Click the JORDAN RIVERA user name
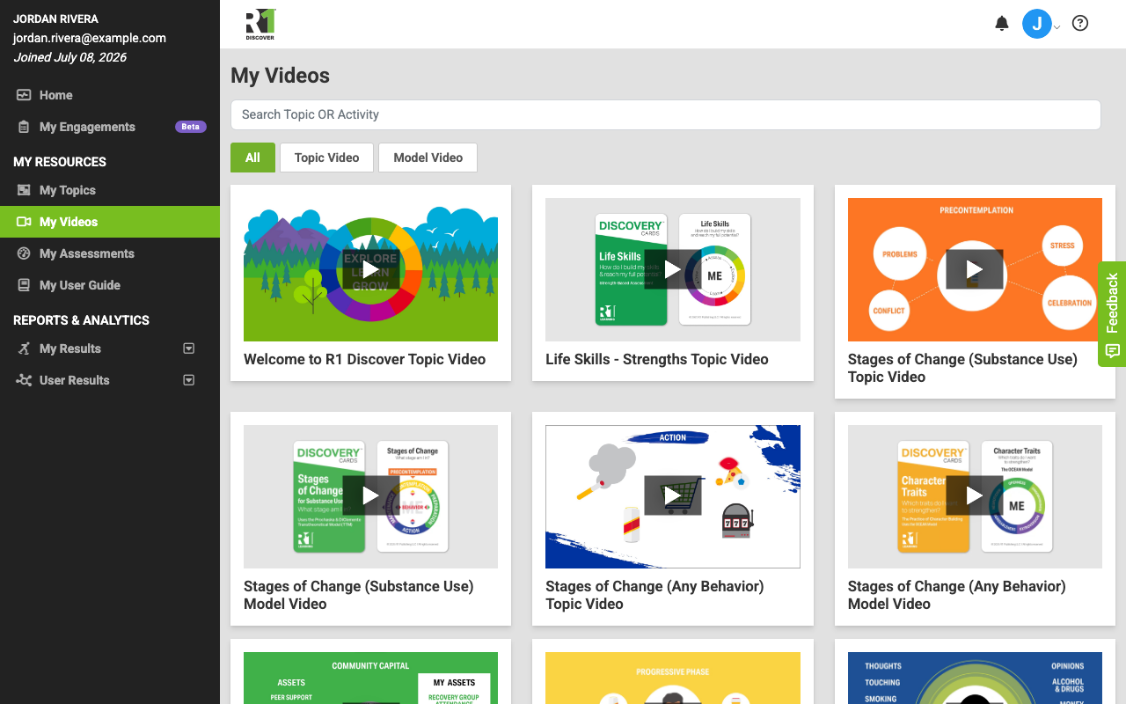The image size is (1126, 704). point(55,18)
